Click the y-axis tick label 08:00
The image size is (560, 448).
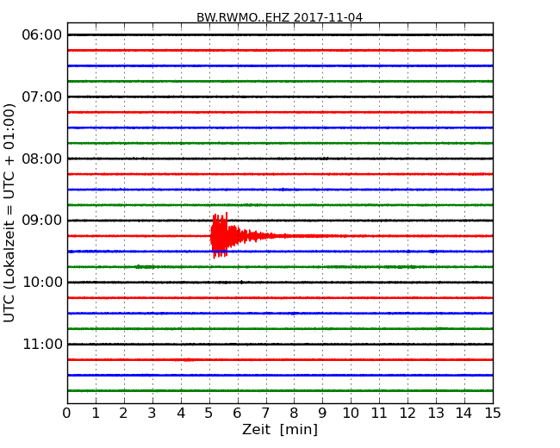pyautogui.click(x=42, y=159)
